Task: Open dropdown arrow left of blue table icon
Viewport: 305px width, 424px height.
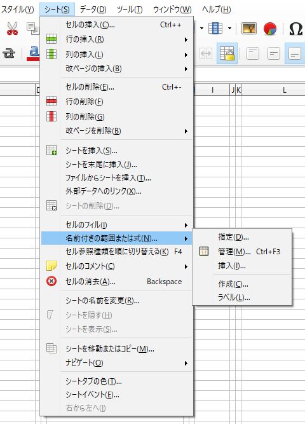Action: coord(201,28)
